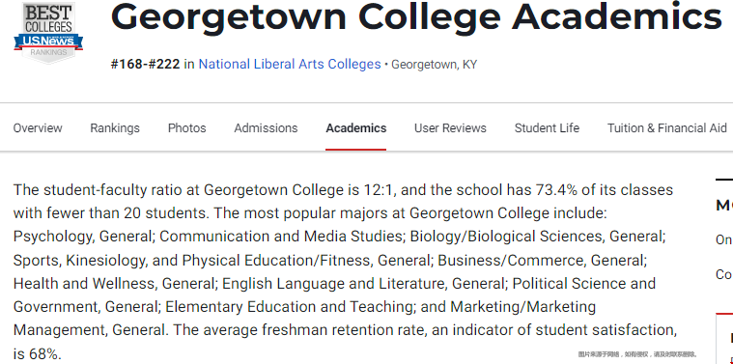The image size is (733, 364).
Task: Click the red-bordered box at bottom right
Action: [x=724, y=338]
